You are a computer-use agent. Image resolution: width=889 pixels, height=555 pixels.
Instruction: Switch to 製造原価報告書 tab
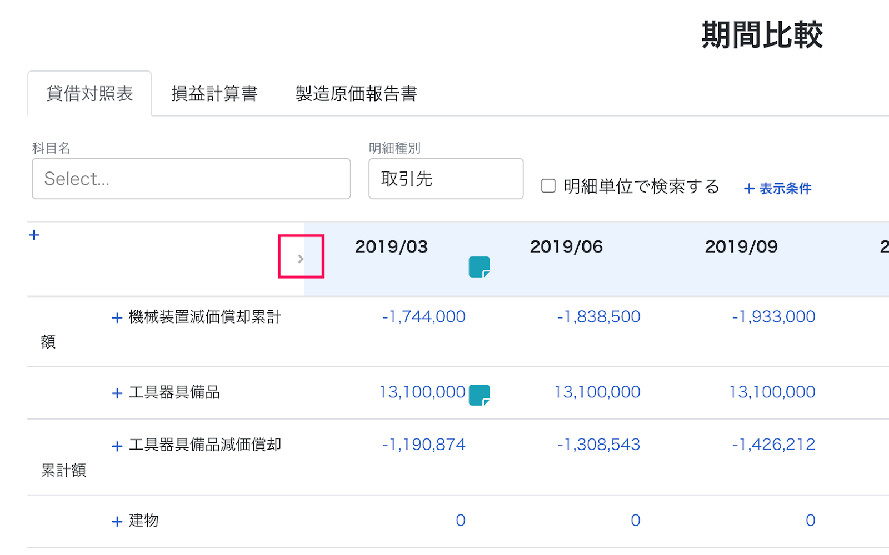[x=356, y=93]
